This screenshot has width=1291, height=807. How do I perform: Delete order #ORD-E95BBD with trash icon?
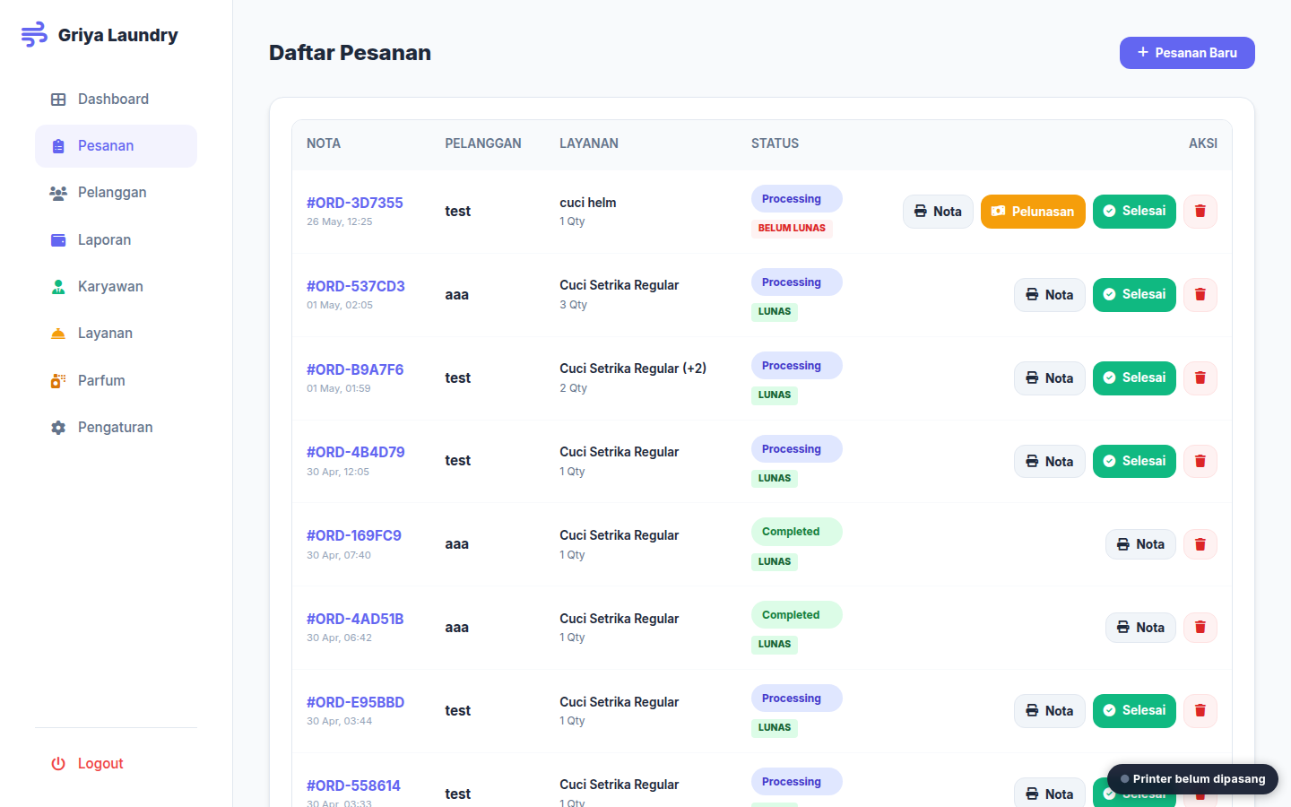[x=1200, y=711]
